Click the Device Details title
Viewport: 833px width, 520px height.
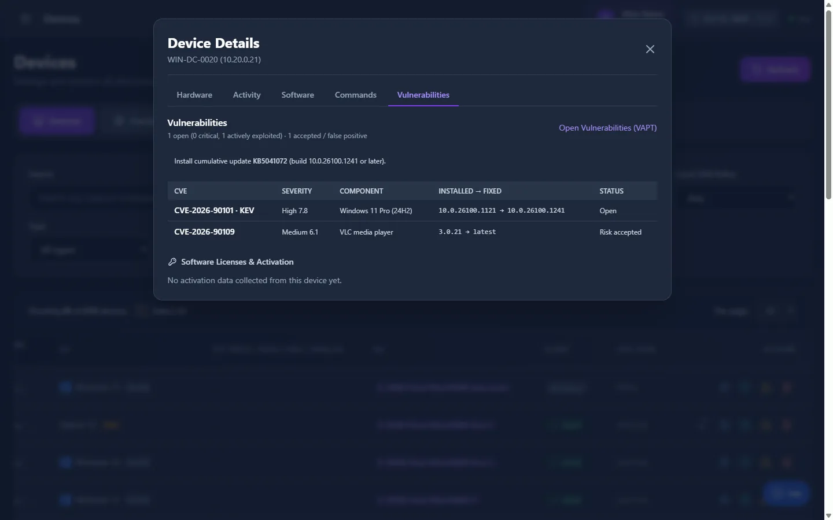point(213,43)
